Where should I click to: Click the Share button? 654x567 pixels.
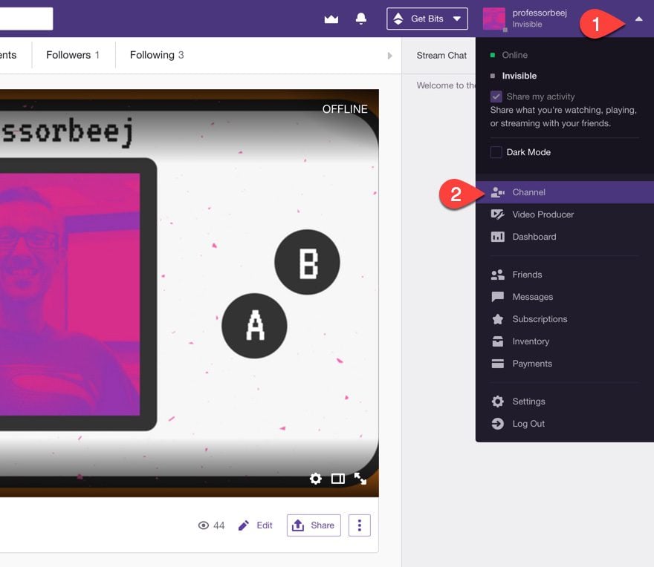(x=314, y=525)
